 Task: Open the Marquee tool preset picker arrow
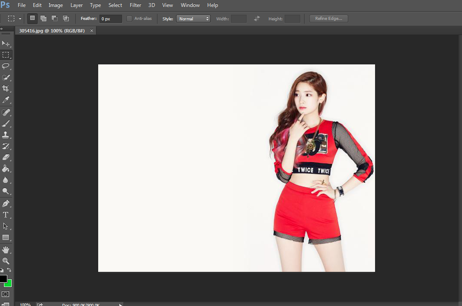pyautogui.click(x=20, y=19)
